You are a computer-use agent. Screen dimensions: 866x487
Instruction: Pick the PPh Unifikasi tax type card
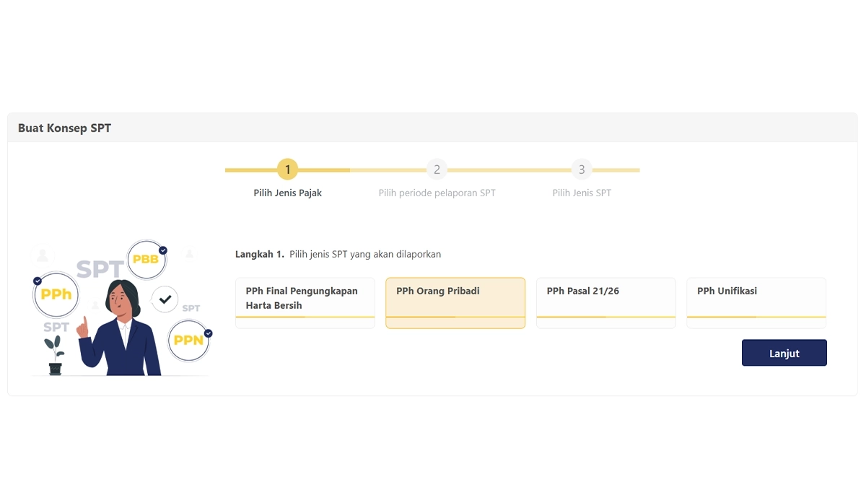756,303
